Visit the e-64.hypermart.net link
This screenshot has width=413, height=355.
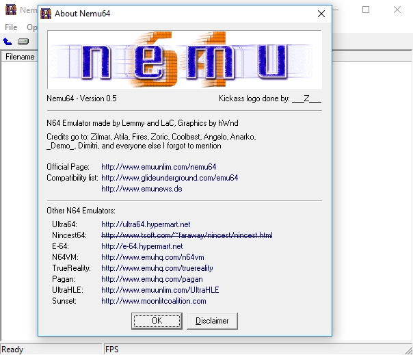(x=142, y=246)
